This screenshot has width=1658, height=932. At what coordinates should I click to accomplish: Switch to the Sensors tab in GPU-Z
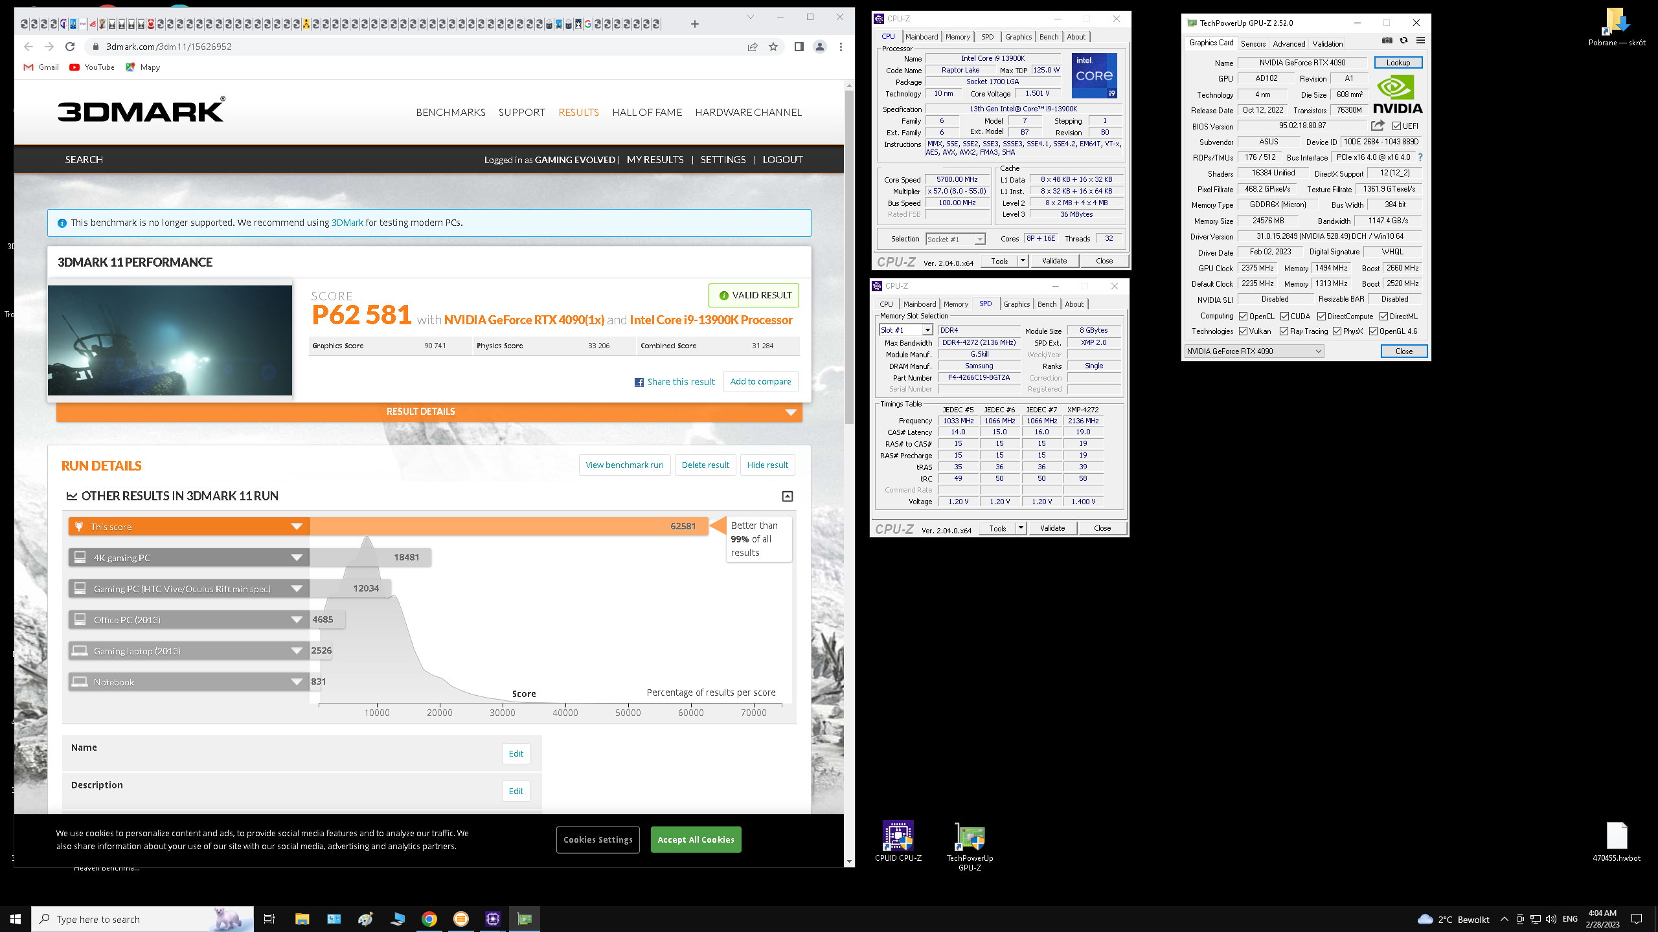[1253, 44]
